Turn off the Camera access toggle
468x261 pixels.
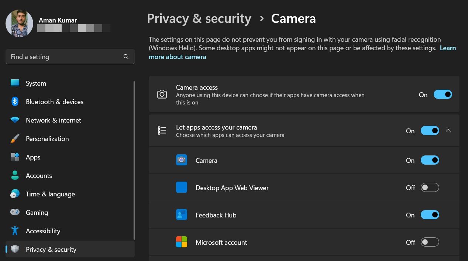443,95
